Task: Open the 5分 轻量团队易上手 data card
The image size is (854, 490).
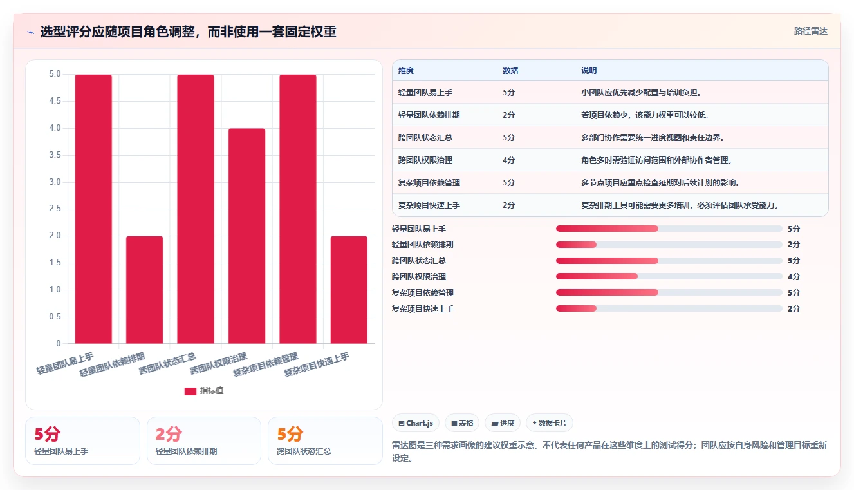Action: (x=82, y=440)
